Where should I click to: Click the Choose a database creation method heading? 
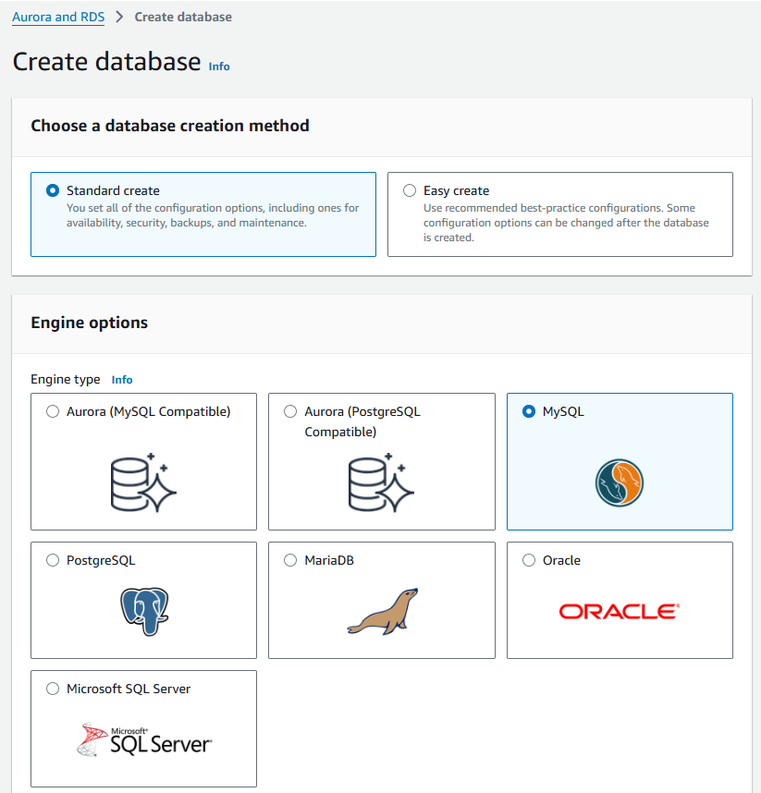coord(170,126)
